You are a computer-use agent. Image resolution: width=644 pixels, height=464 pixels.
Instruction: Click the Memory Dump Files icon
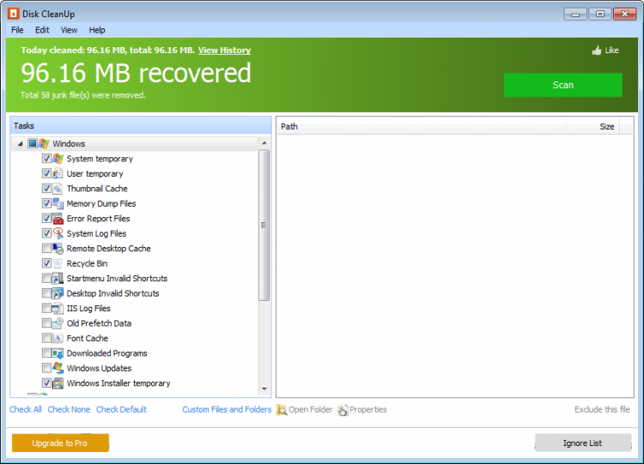[x=58, y=203]
